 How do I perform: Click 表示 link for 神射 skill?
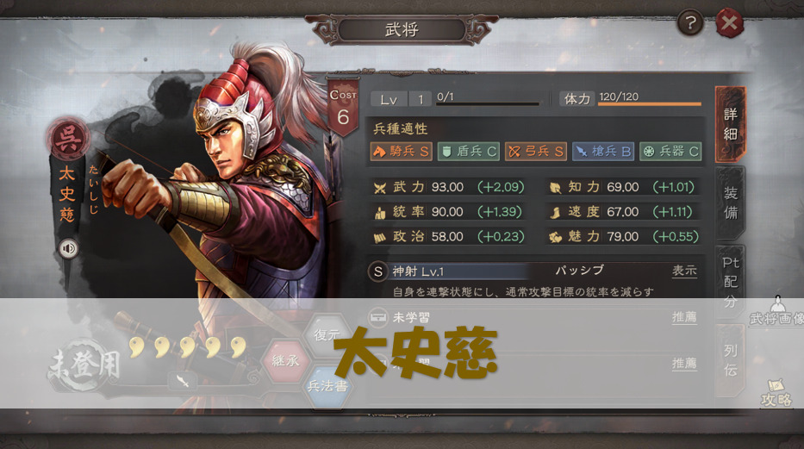tap(684, 271)
